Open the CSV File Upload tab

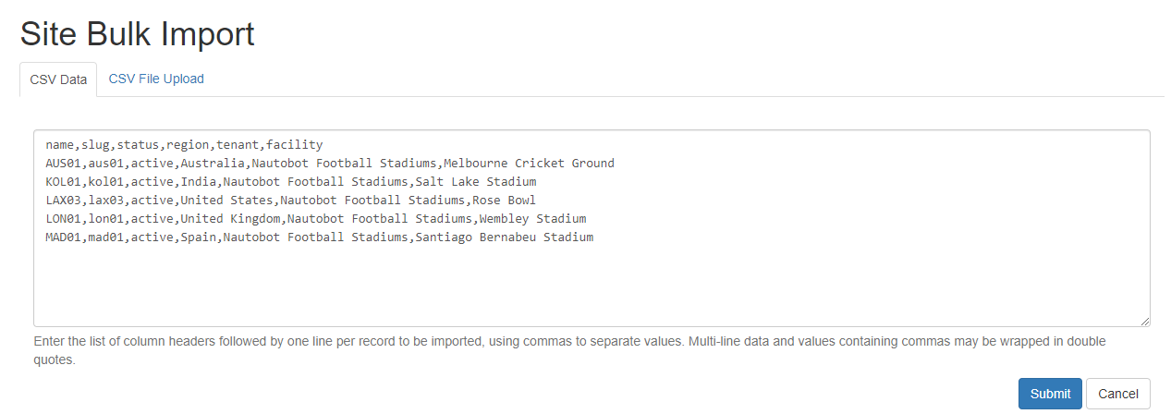(156, 79)
